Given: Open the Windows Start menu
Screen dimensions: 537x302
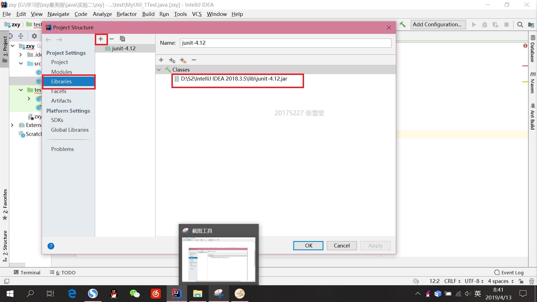Looking at the screenshot, I should [x=10, y=294].
